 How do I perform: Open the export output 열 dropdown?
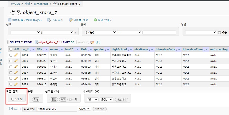93,99
